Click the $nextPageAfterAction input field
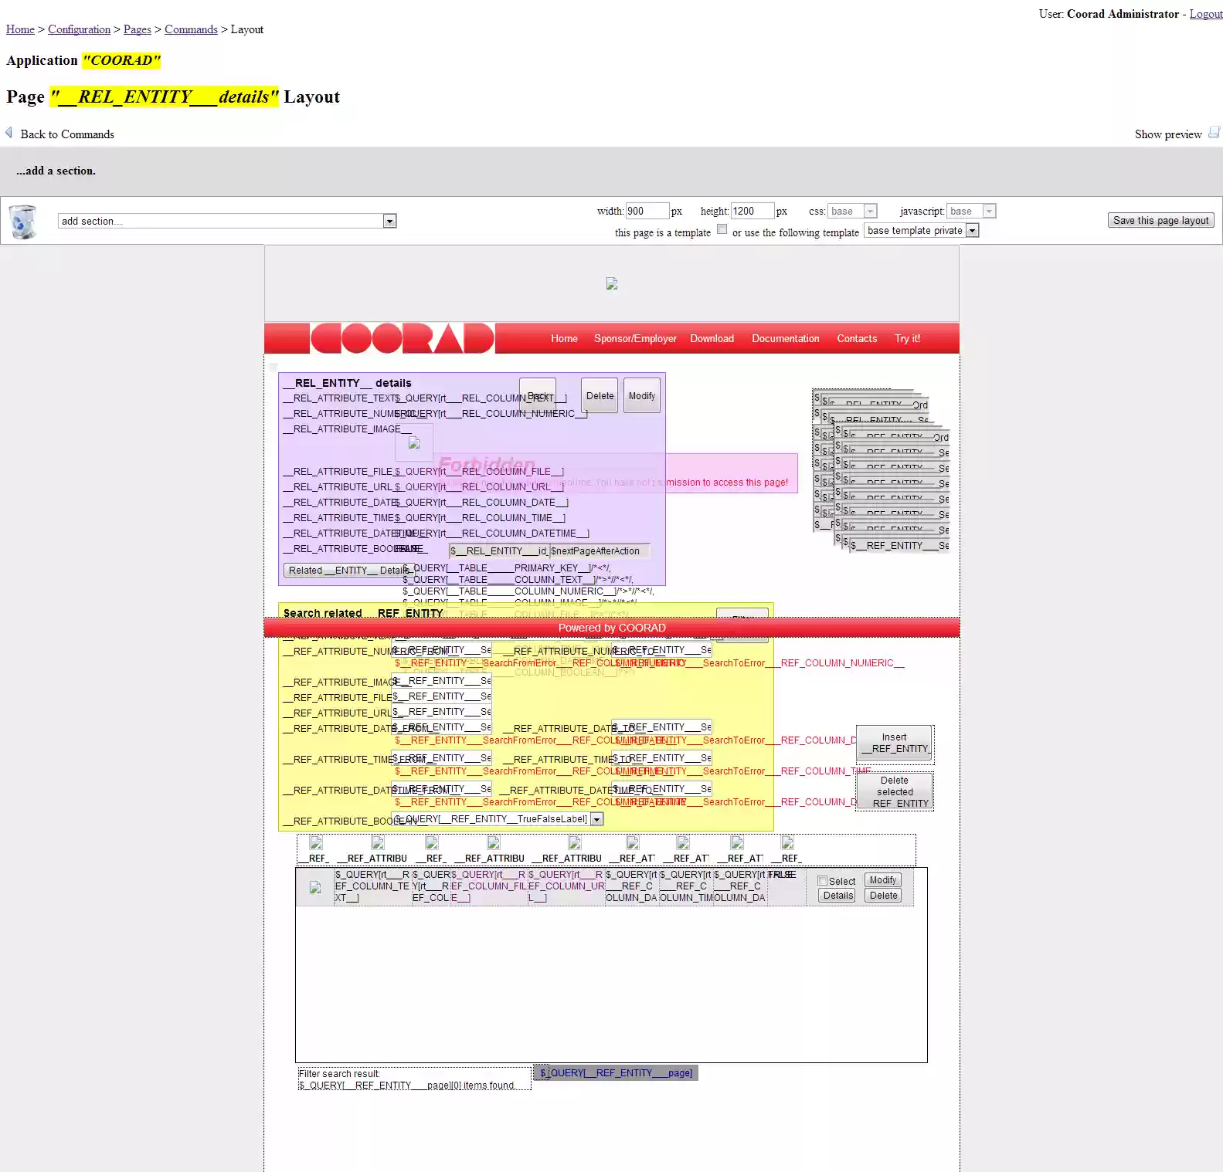Image resolution: width=1223 pixels, height=1172 pixels. [600, 550]
